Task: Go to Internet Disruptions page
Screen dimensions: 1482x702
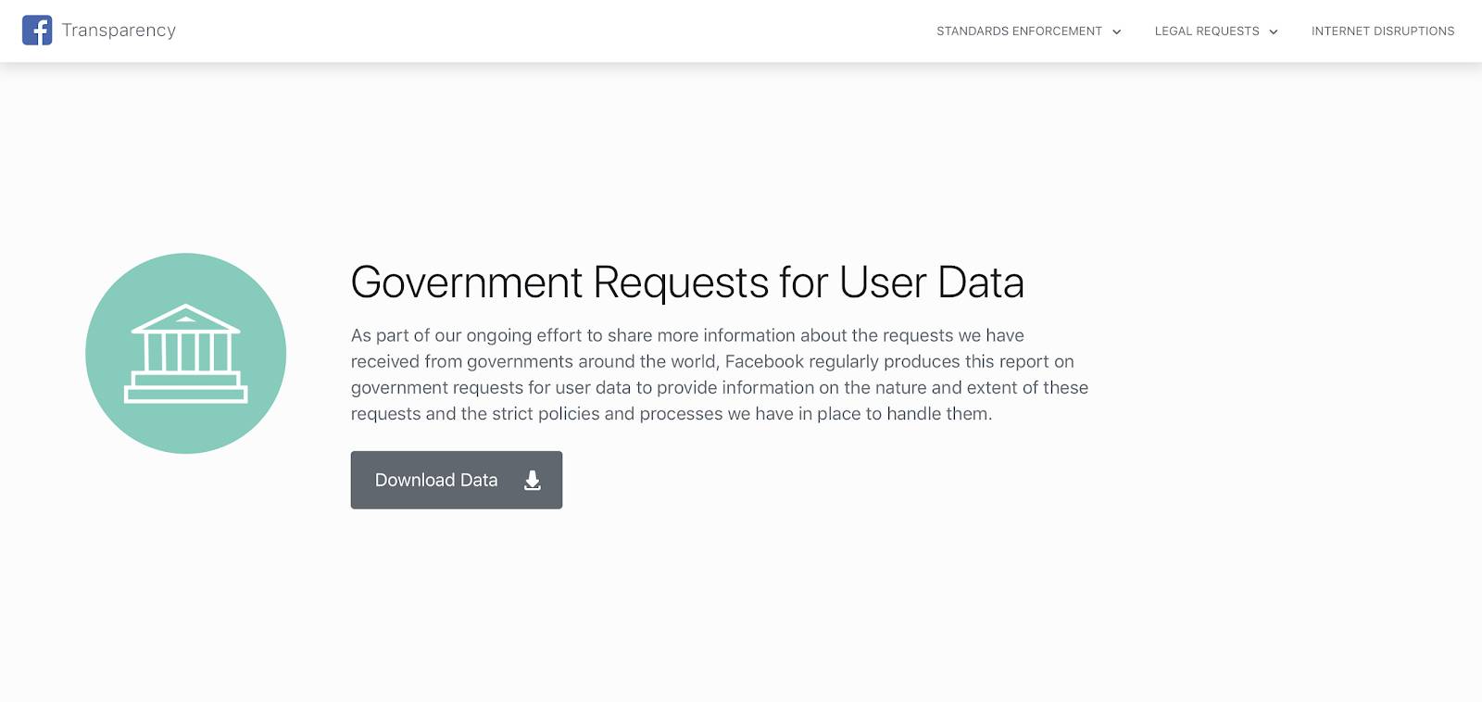Action: [1383, 31]
